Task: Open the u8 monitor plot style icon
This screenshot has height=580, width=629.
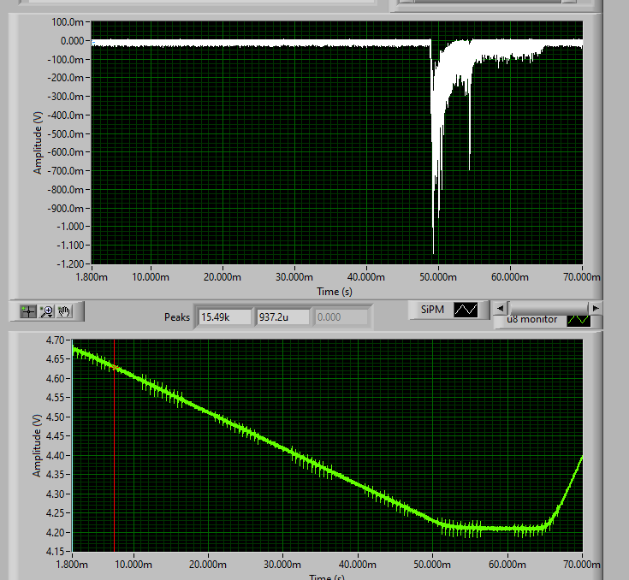Action: click(579, 321)
